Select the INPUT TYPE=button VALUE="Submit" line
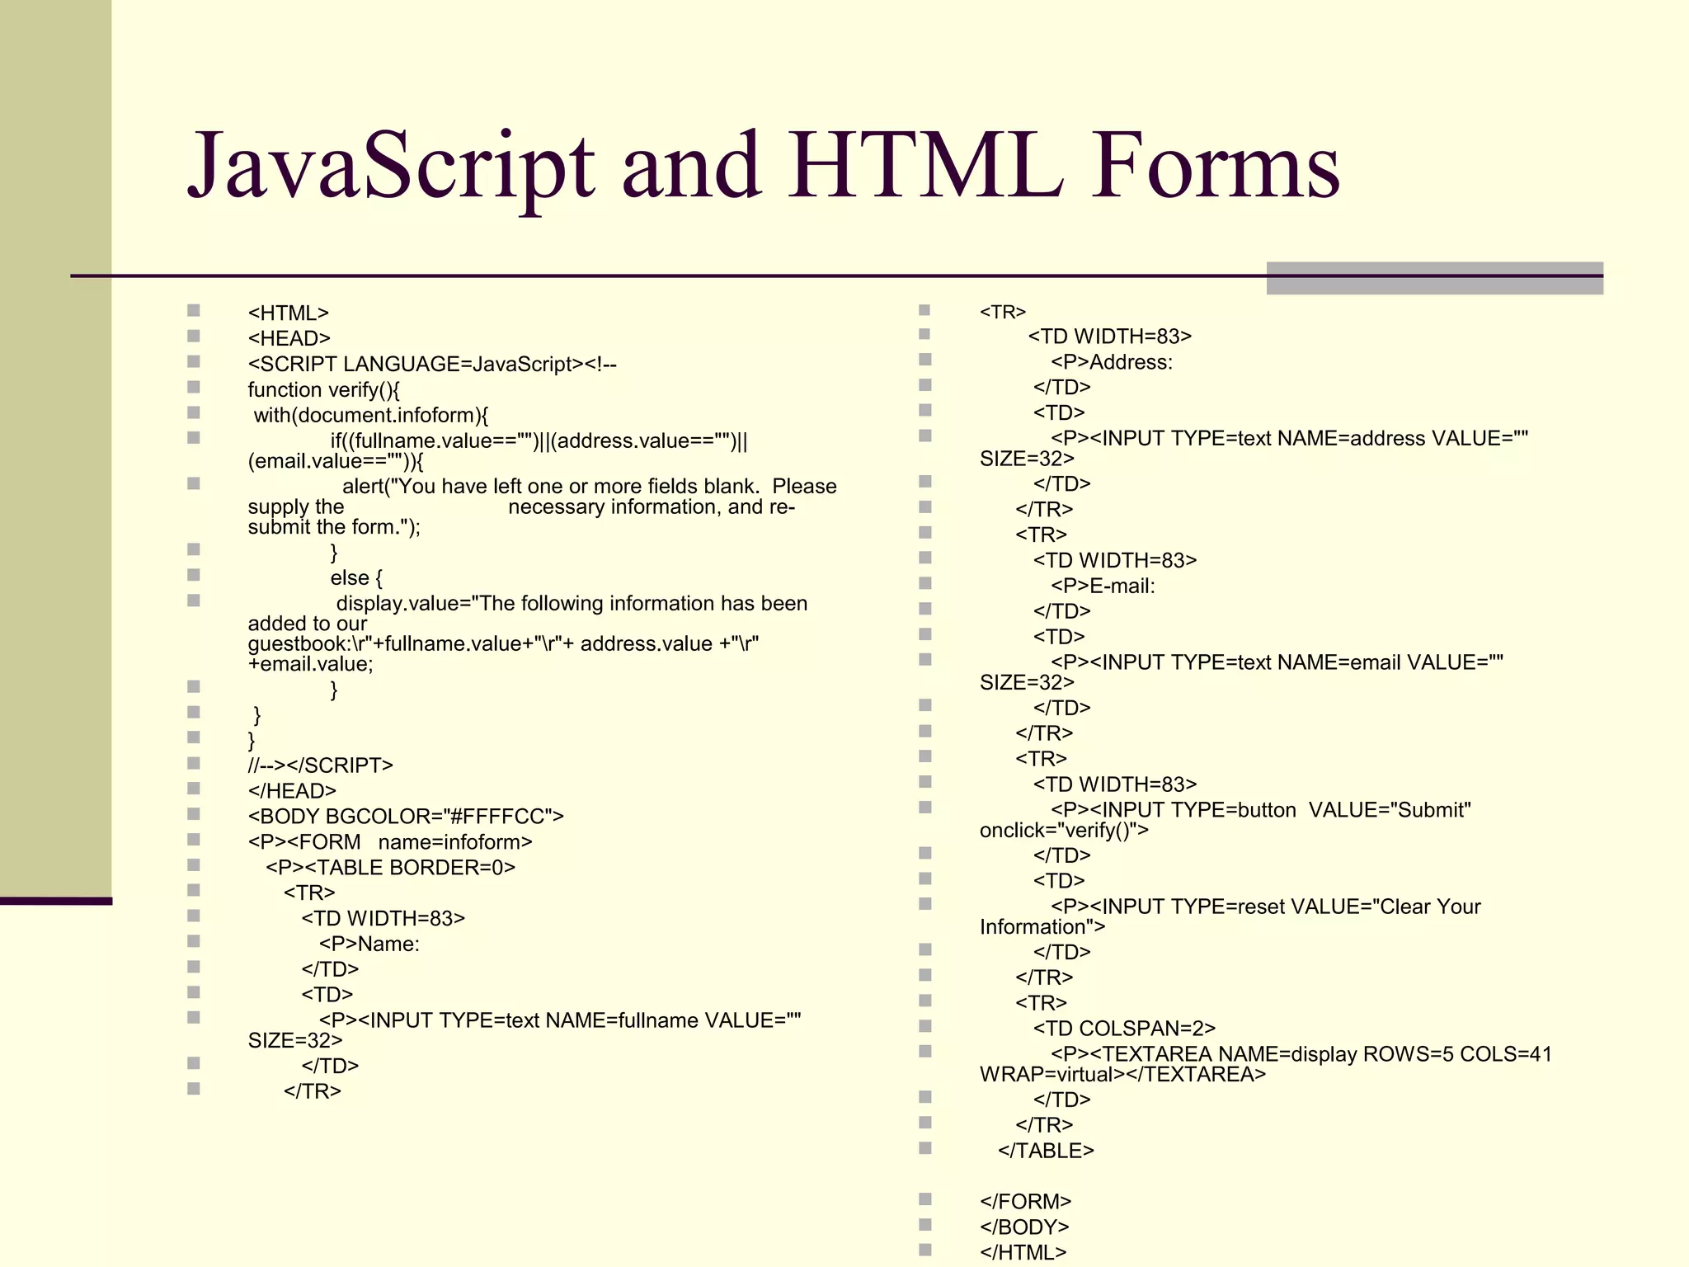This screenshot has width=1689, height=1267. [x=1226, y=820]
